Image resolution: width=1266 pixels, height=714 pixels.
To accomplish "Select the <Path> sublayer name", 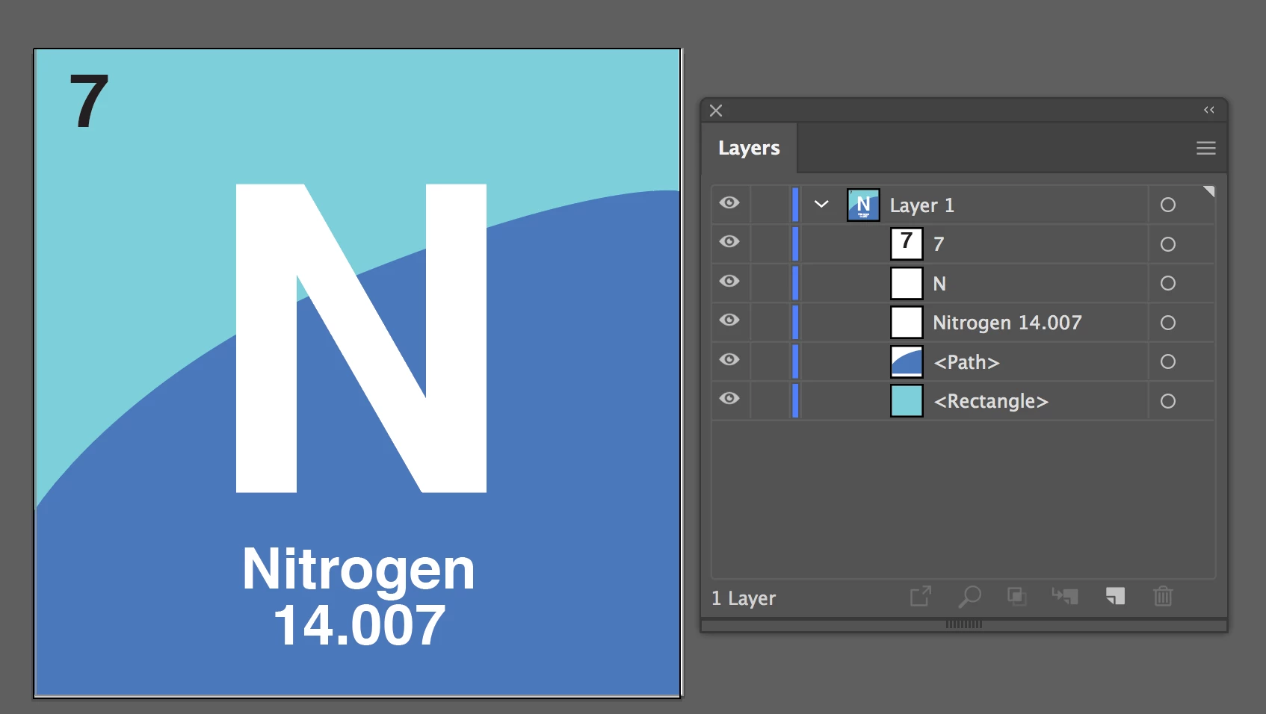I will [x=966, y=362].
